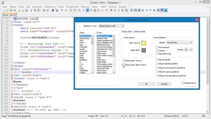Image resolution: width=211 pixels, height=119 pixels.
Task: Open the Размер font size dropdown
Action: (188, 50)
